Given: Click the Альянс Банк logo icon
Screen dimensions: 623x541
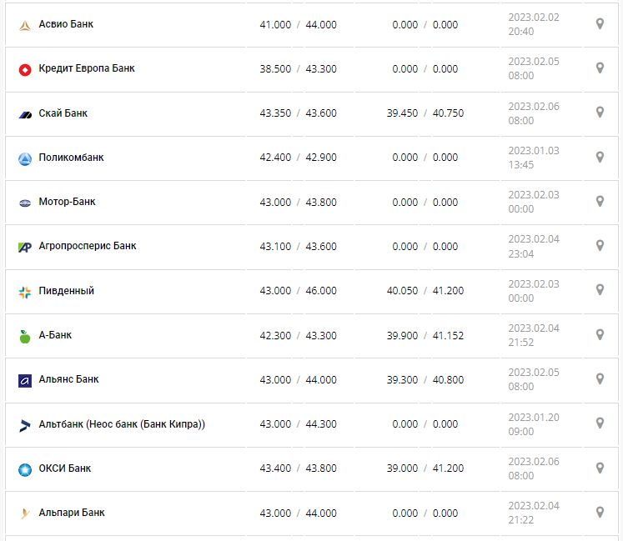Looking at the screenshot, I should [25, 380].
